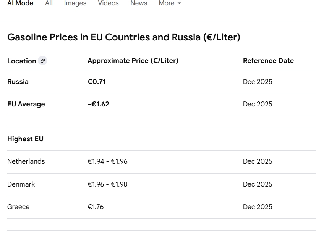Go to the Videos tab
316x232 pixels.
pyautogui.click(x=108, y=3)
